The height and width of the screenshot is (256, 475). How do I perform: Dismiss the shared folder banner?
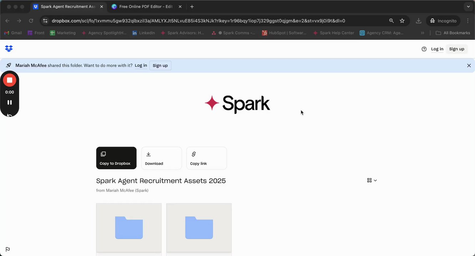(x=469, y=65)
